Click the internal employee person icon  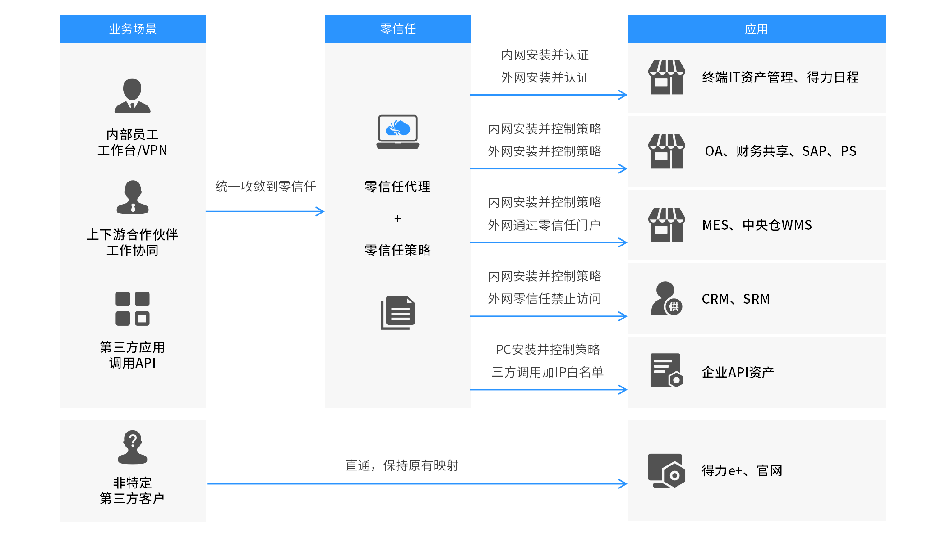(132, 96)
